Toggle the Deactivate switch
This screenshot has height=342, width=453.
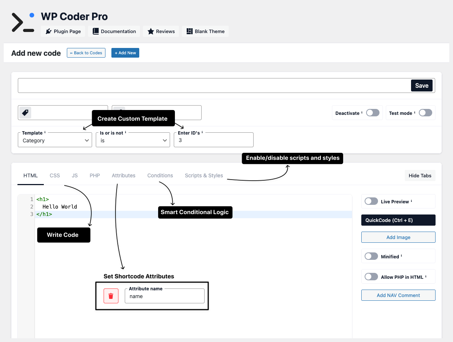pyautogui.click(x=372, y=113)
